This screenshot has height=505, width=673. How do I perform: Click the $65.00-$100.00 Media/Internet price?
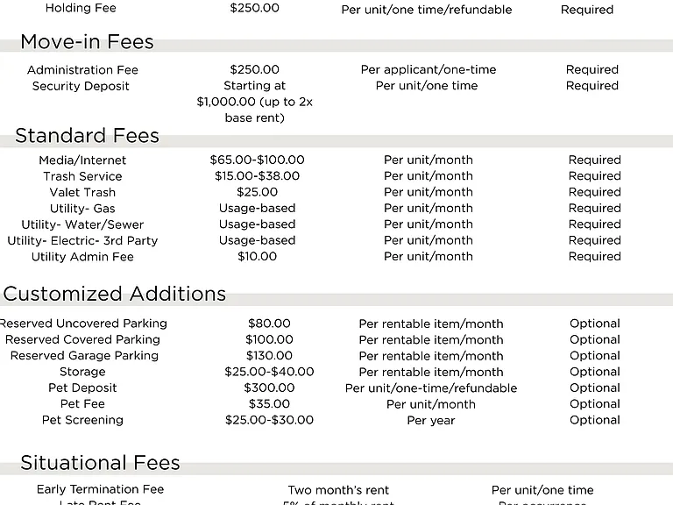257,160
